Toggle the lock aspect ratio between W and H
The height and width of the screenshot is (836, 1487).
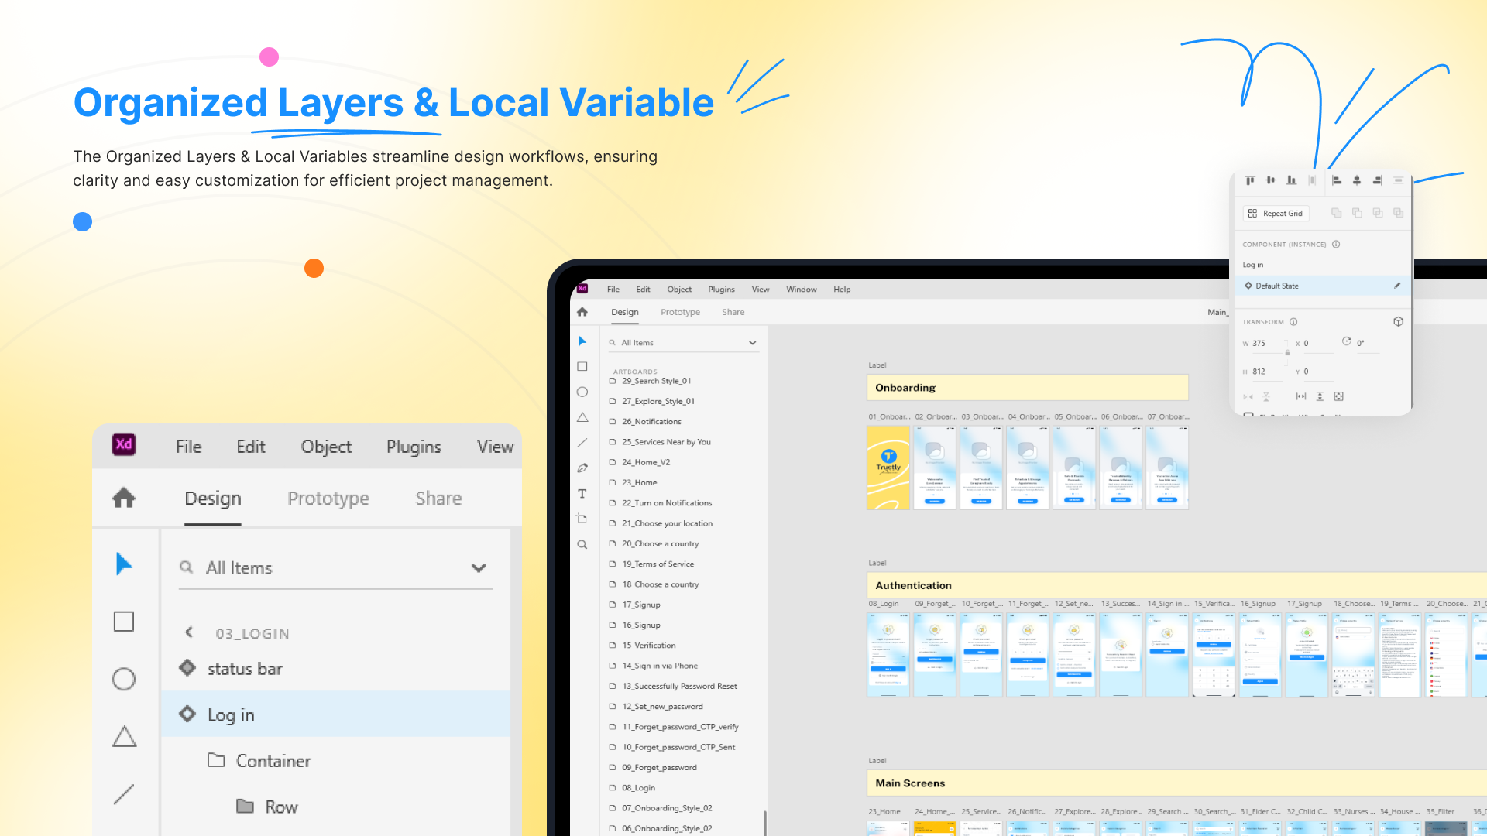pos(1288,355)
